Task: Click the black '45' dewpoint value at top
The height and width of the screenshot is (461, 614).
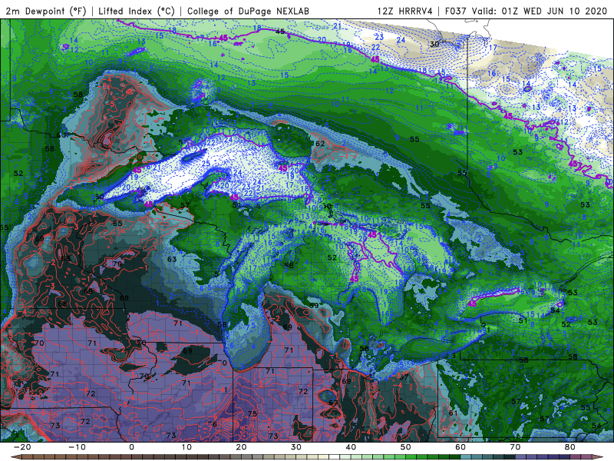Action: pos(280,32)
